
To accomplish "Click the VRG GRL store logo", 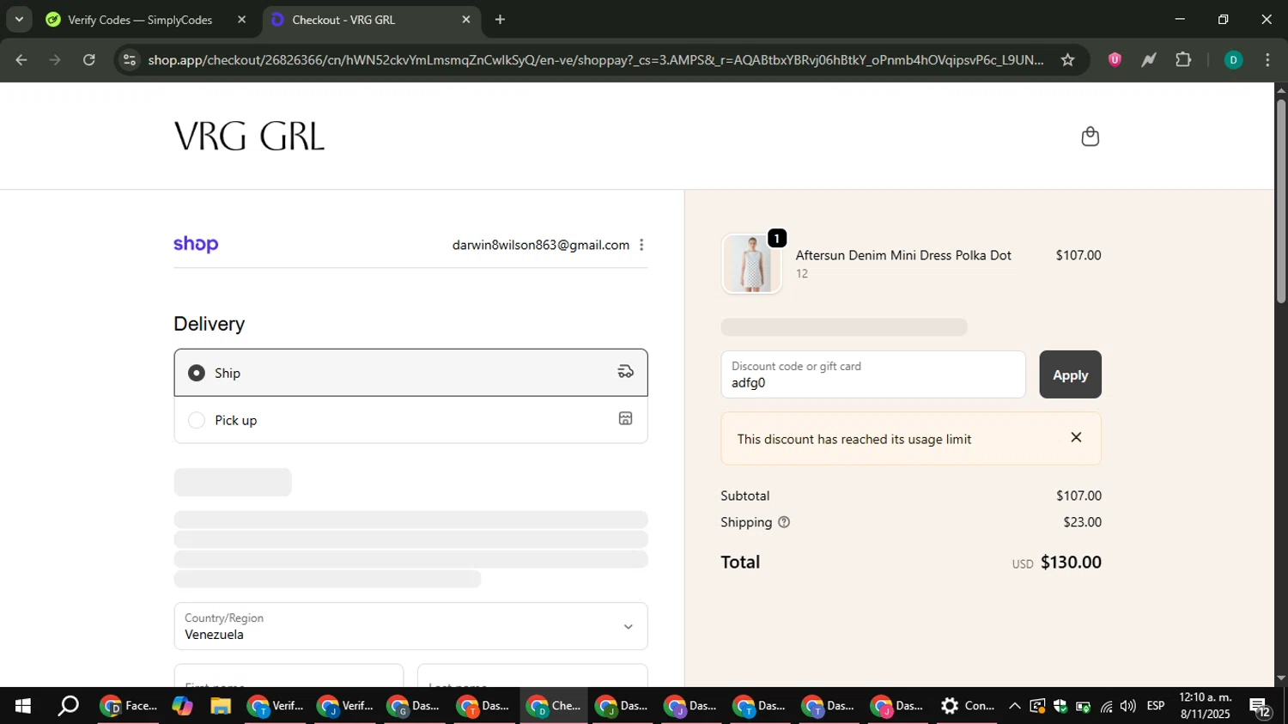I will click(x=249, y=137).
